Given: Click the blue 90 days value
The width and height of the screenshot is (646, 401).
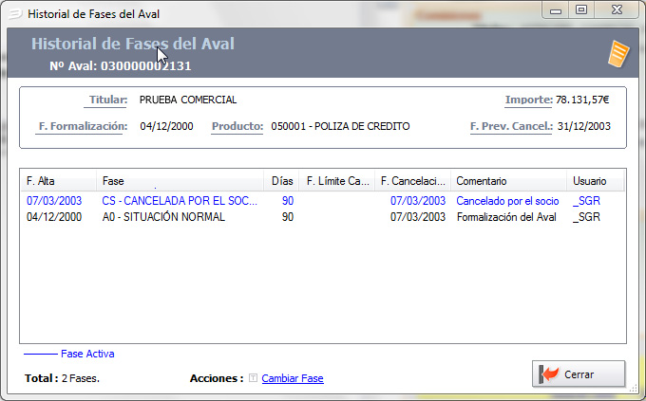Looking at the screenshot, I should 288,201.
